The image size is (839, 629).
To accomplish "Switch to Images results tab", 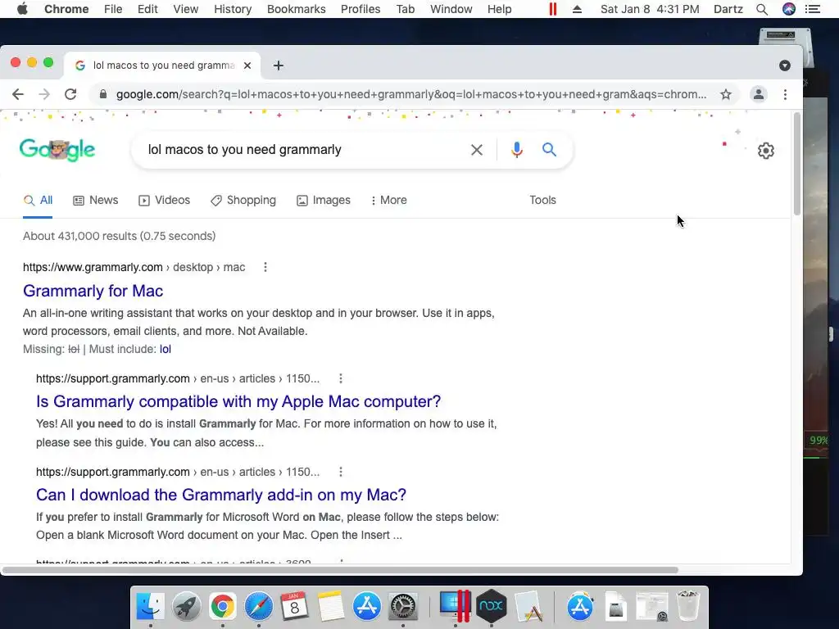I will [x=323, y=201].
